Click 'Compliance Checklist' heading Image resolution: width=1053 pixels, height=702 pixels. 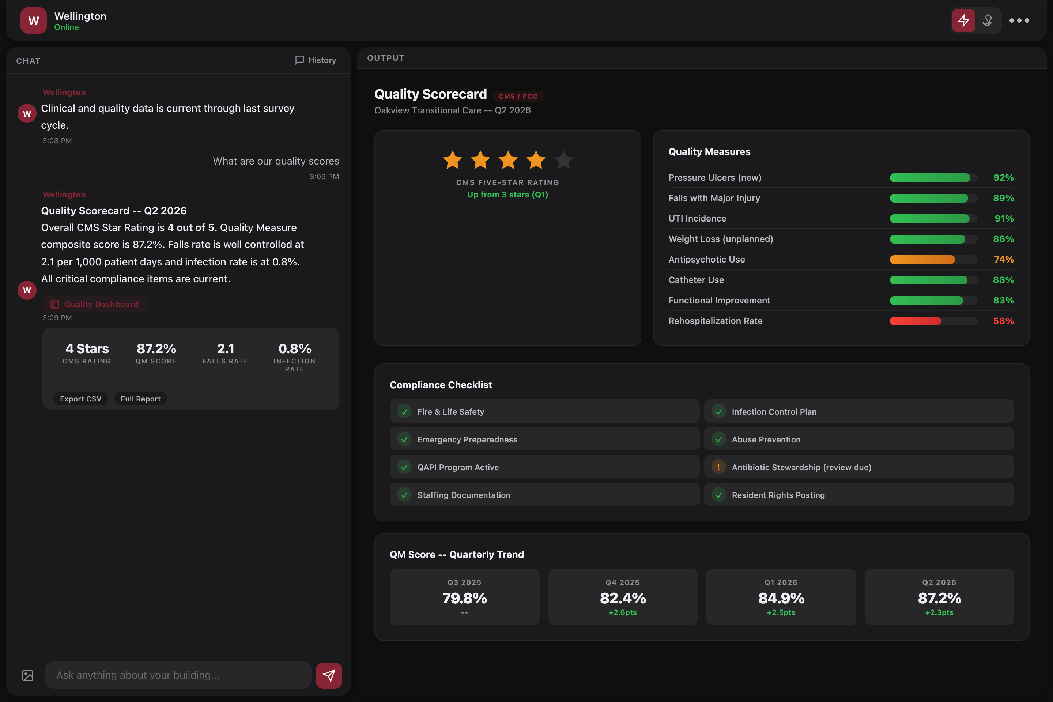point(441,385)
